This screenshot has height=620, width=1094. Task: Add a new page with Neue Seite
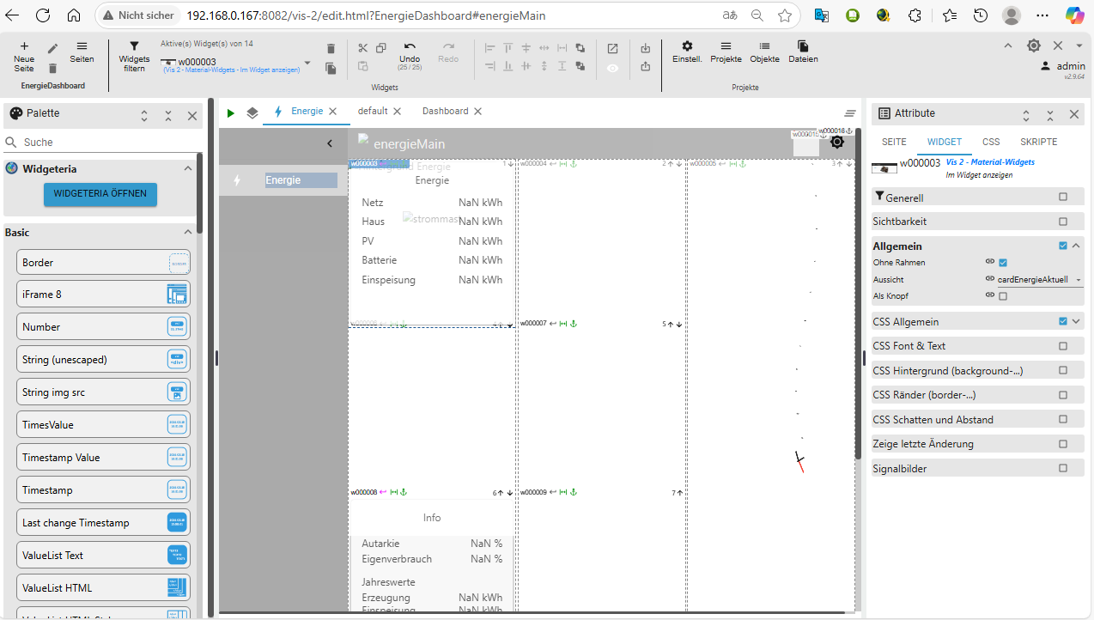pos(24,57)
